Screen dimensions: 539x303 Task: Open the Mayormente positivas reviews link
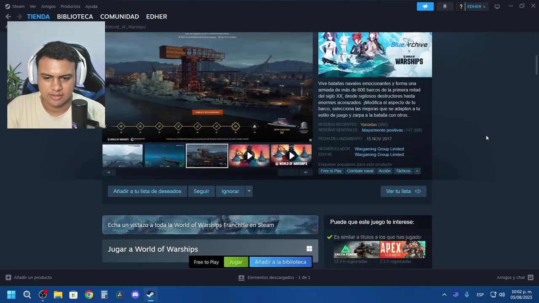[382, 130]
